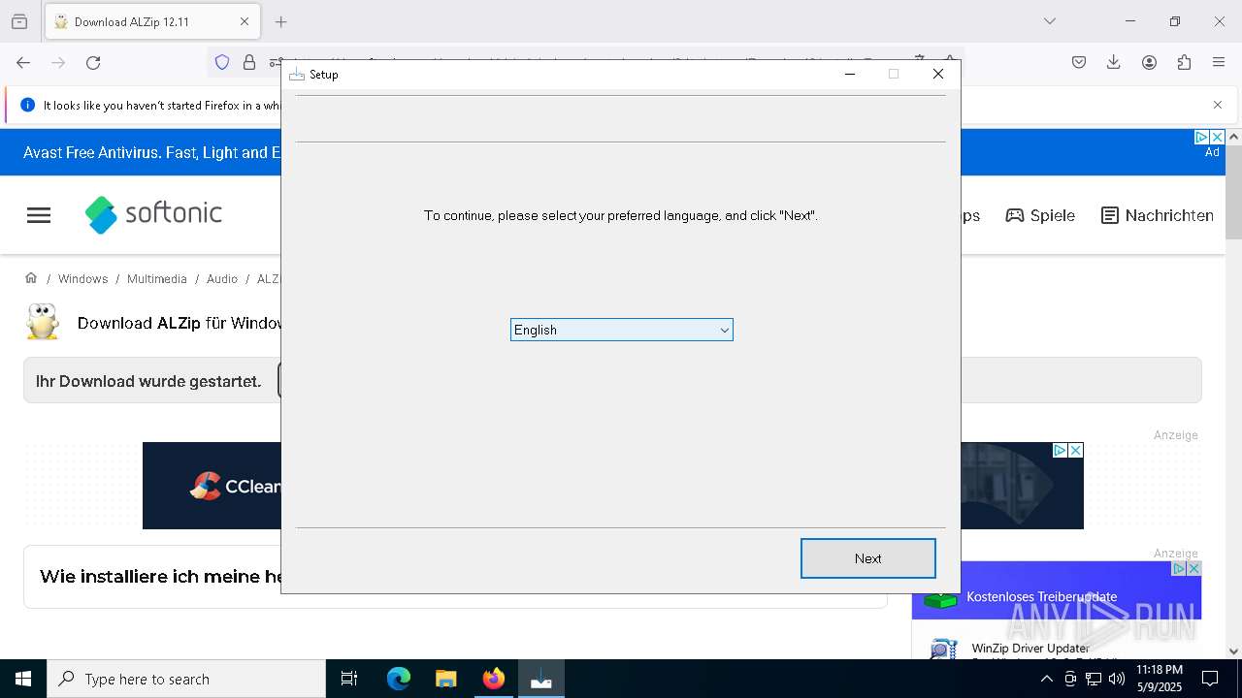The width and height of the screenshot is (1242, 698).
Task: Switch to Firefox on the taskbar
Action: (494, 679)
